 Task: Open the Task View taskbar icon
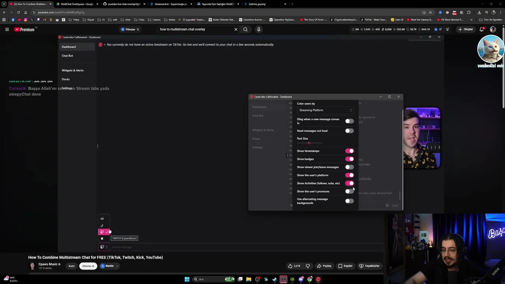tap(240, 279)
